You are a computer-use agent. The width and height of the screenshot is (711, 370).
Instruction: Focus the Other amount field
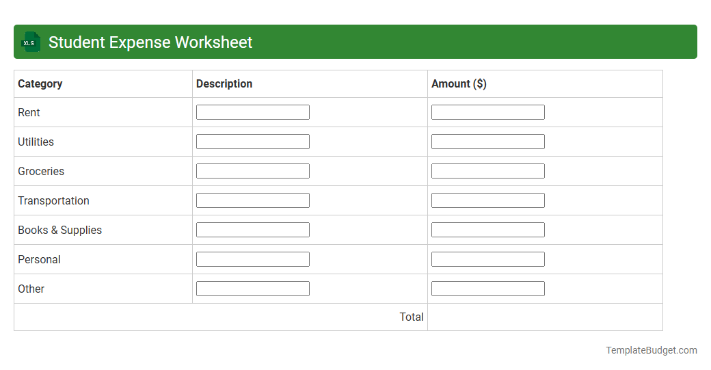pos(488,289)
